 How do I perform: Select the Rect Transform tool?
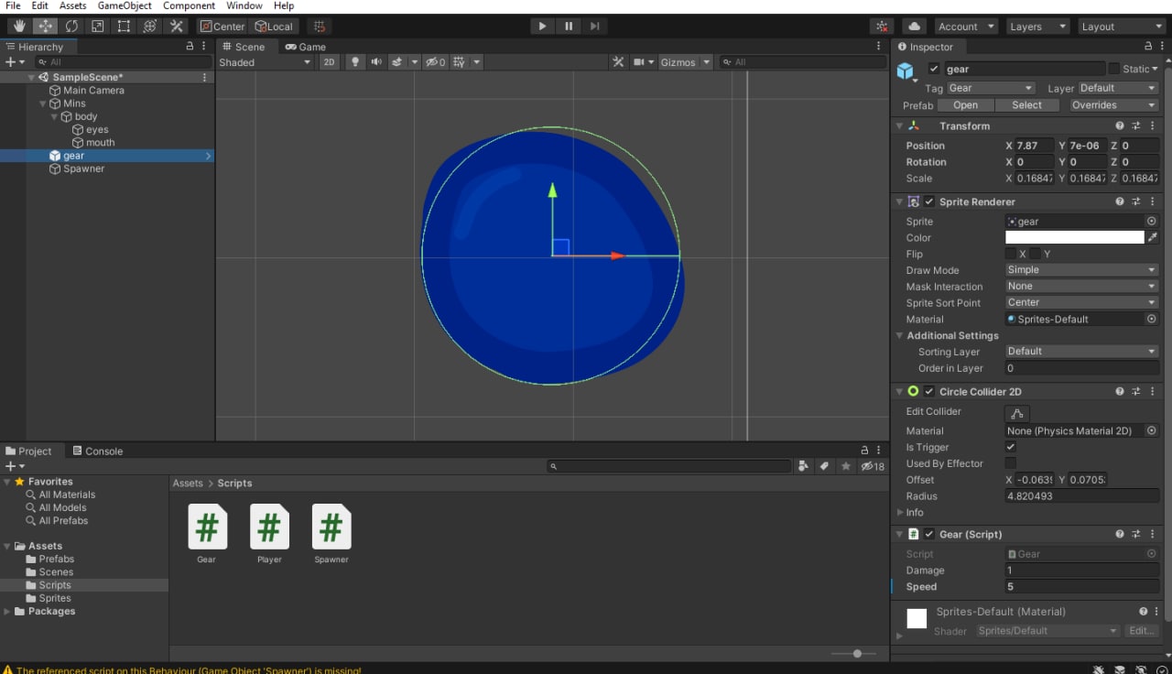click(124, 27)
